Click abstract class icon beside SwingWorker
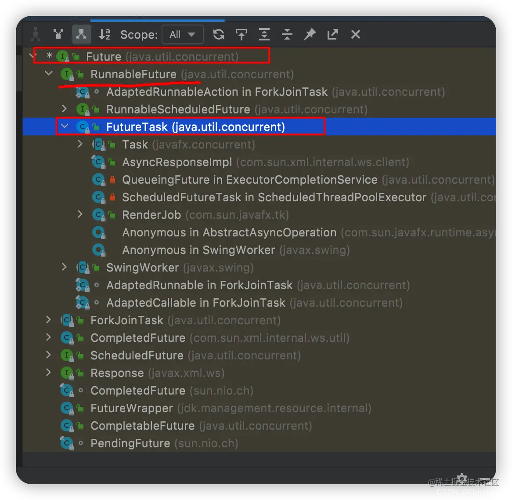This screenshot has height=500, width=512. 83,268
